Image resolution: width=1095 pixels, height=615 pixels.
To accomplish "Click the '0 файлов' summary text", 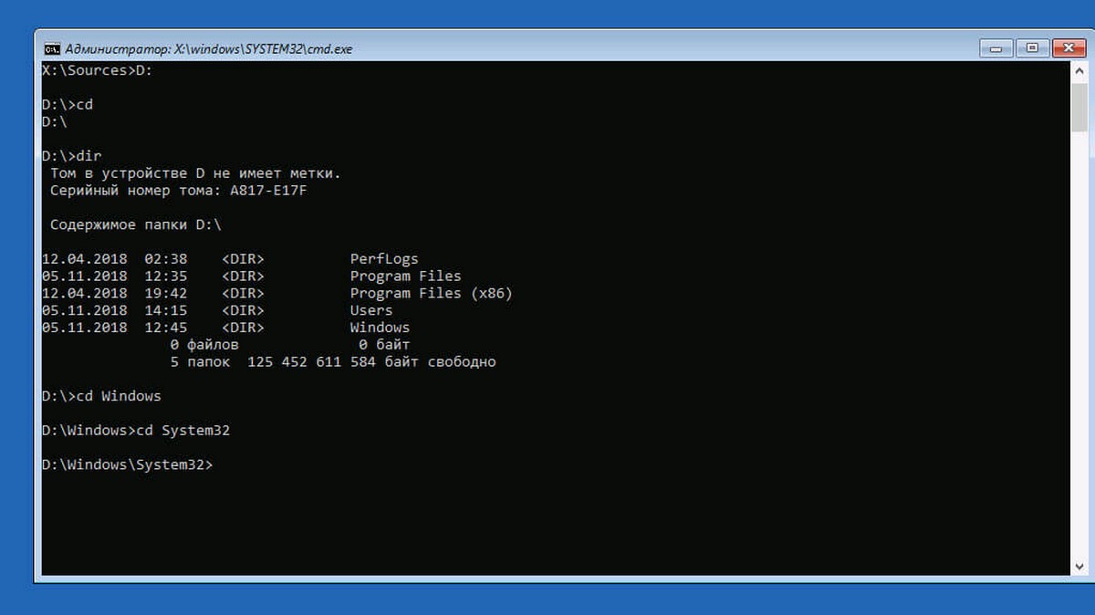I will [204, 345].
